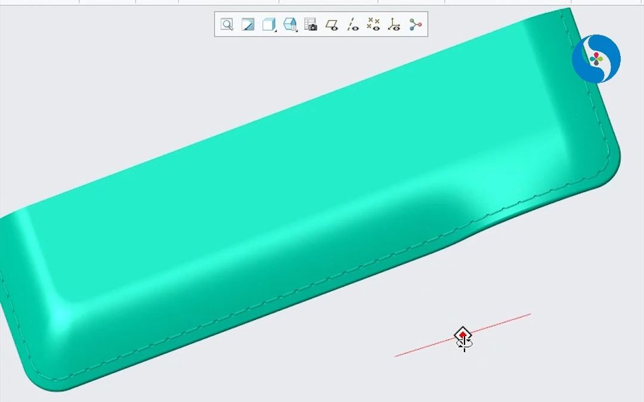644x402 pixels.
Task: Toggle coordinate system display
Action: tap(394, 24)
